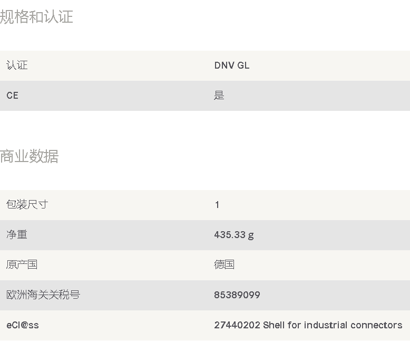
Task: Click the 商业数据 section heading
Action: coord(30,156)
